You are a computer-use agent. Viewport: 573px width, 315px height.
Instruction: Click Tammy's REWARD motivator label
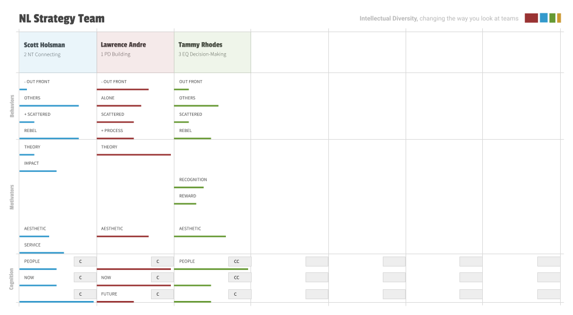tap(187, 196)
